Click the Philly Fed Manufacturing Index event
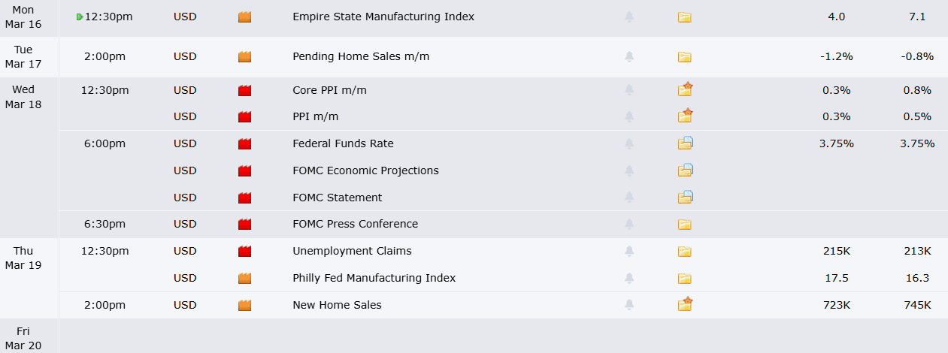This screenshot has width=948, height=353. coord(374,278)
